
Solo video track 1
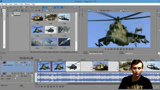pos(32,62)
